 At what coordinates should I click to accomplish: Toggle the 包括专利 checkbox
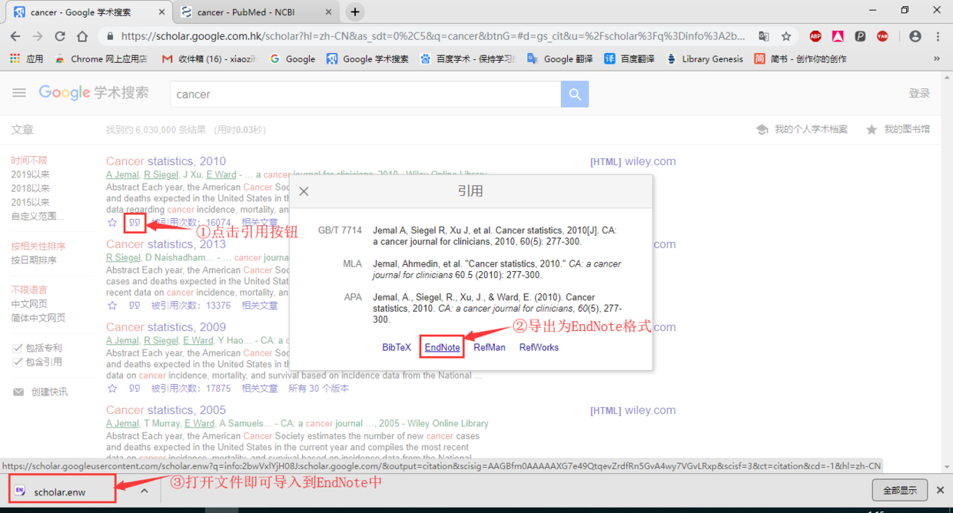[x=18, y=348]
